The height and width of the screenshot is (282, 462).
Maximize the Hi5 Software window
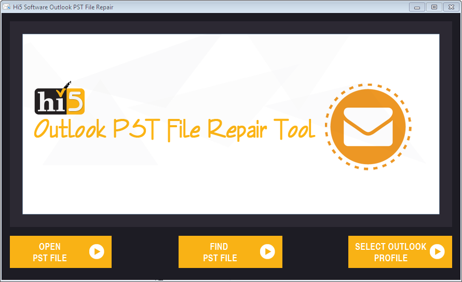pyautogui.click(x=434, y=7)
